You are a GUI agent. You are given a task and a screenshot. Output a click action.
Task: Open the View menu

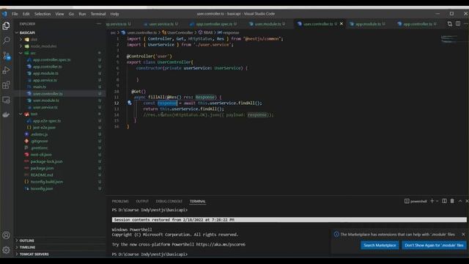[x=59, y=14]
